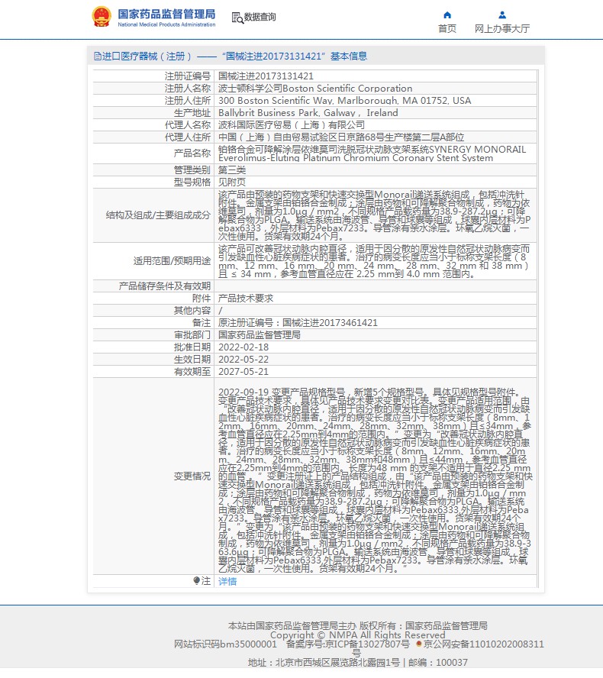The image size is (603, 678).
Task: Select approving department 国家药品监督管理局 value
Action: (x=260, y=334)
